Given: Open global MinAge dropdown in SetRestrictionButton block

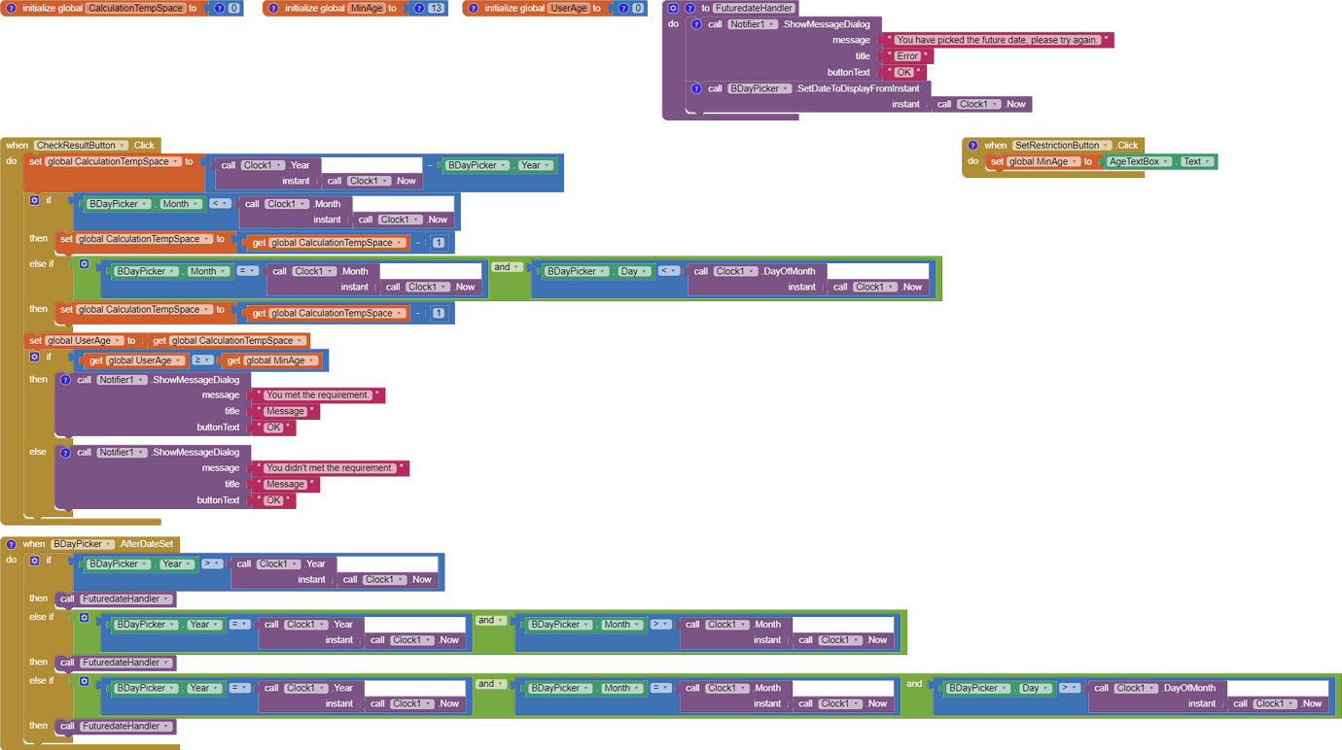Looking at the screenshot, I should pyautogui.click(x=1075, y=162).
